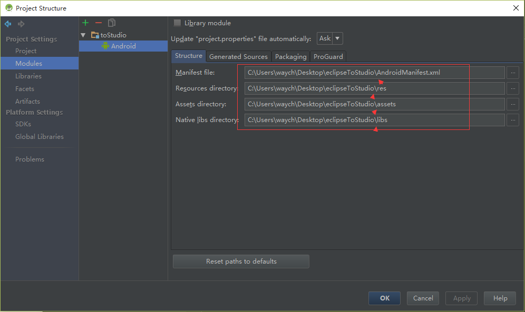Screen dimensions: 525x312
Task: Switch to the Structure tab
Action: [189, 56]
